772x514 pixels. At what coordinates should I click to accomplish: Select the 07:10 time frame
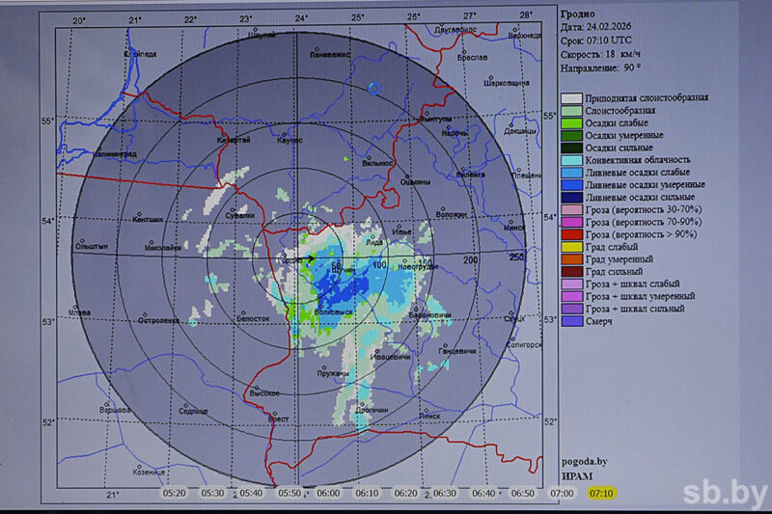point(600,493)
